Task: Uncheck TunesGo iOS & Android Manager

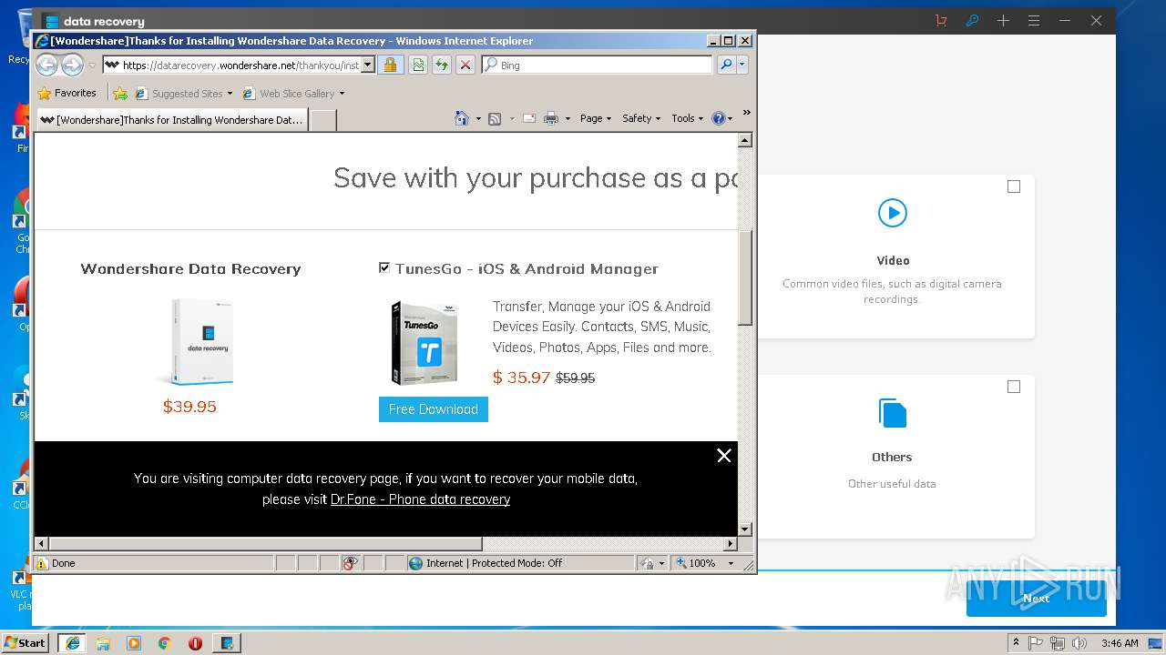Action: click(384, 267)
